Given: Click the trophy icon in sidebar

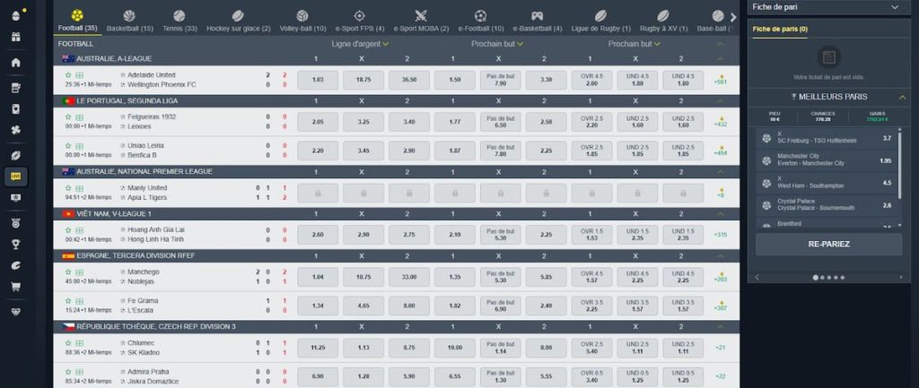Looking at the screenshot, I should coord(15,243).
